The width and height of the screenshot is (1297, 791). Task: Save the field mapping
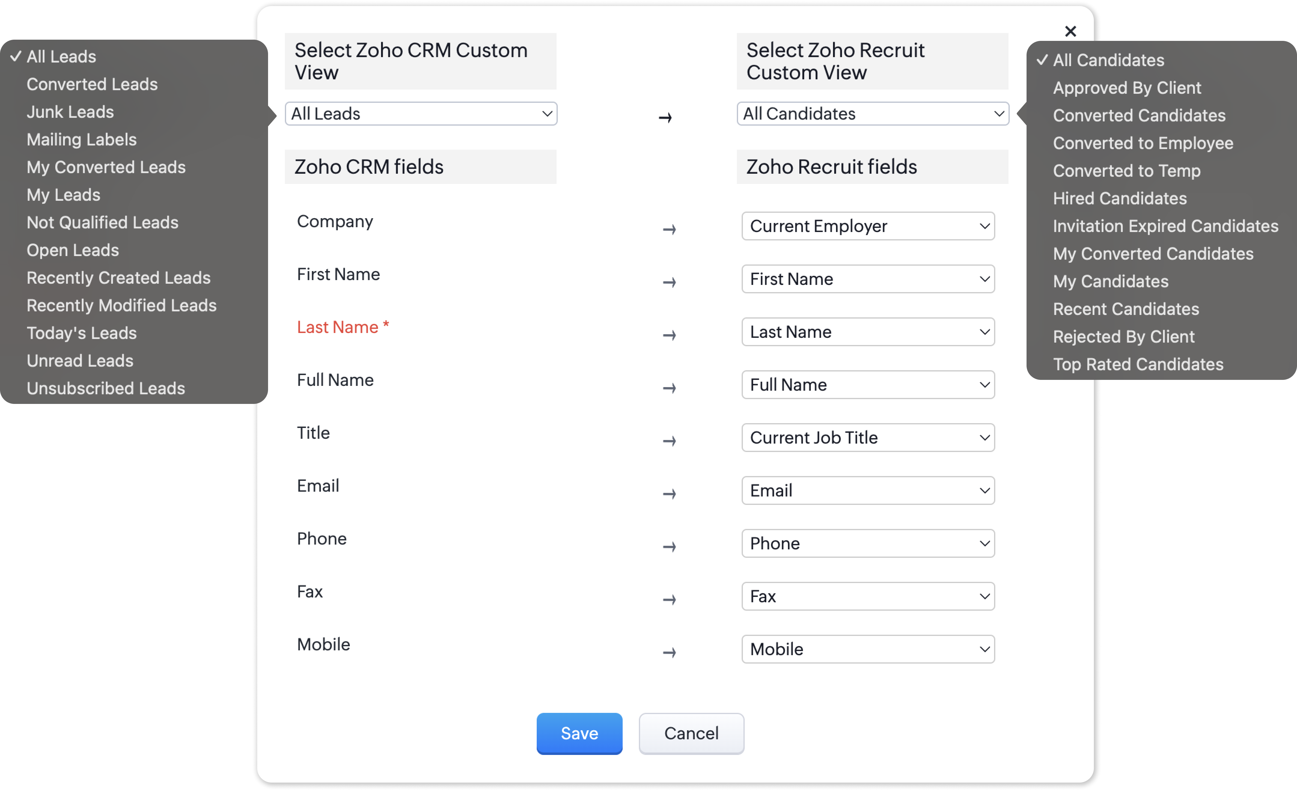point(579,733)
